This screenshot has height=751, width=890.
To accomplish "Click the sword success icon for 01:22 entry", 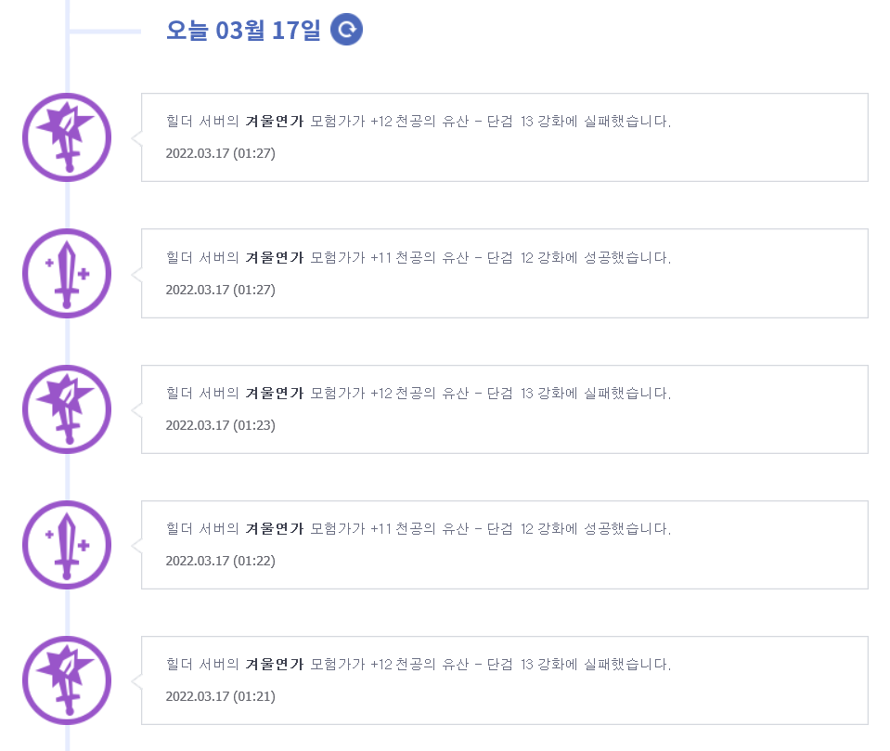I will coord(67,545).
